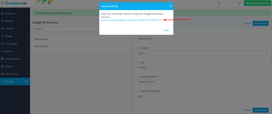272x114 pixels.
Task: Open the help question mark icon in top bar
Action: coord(239,3)
